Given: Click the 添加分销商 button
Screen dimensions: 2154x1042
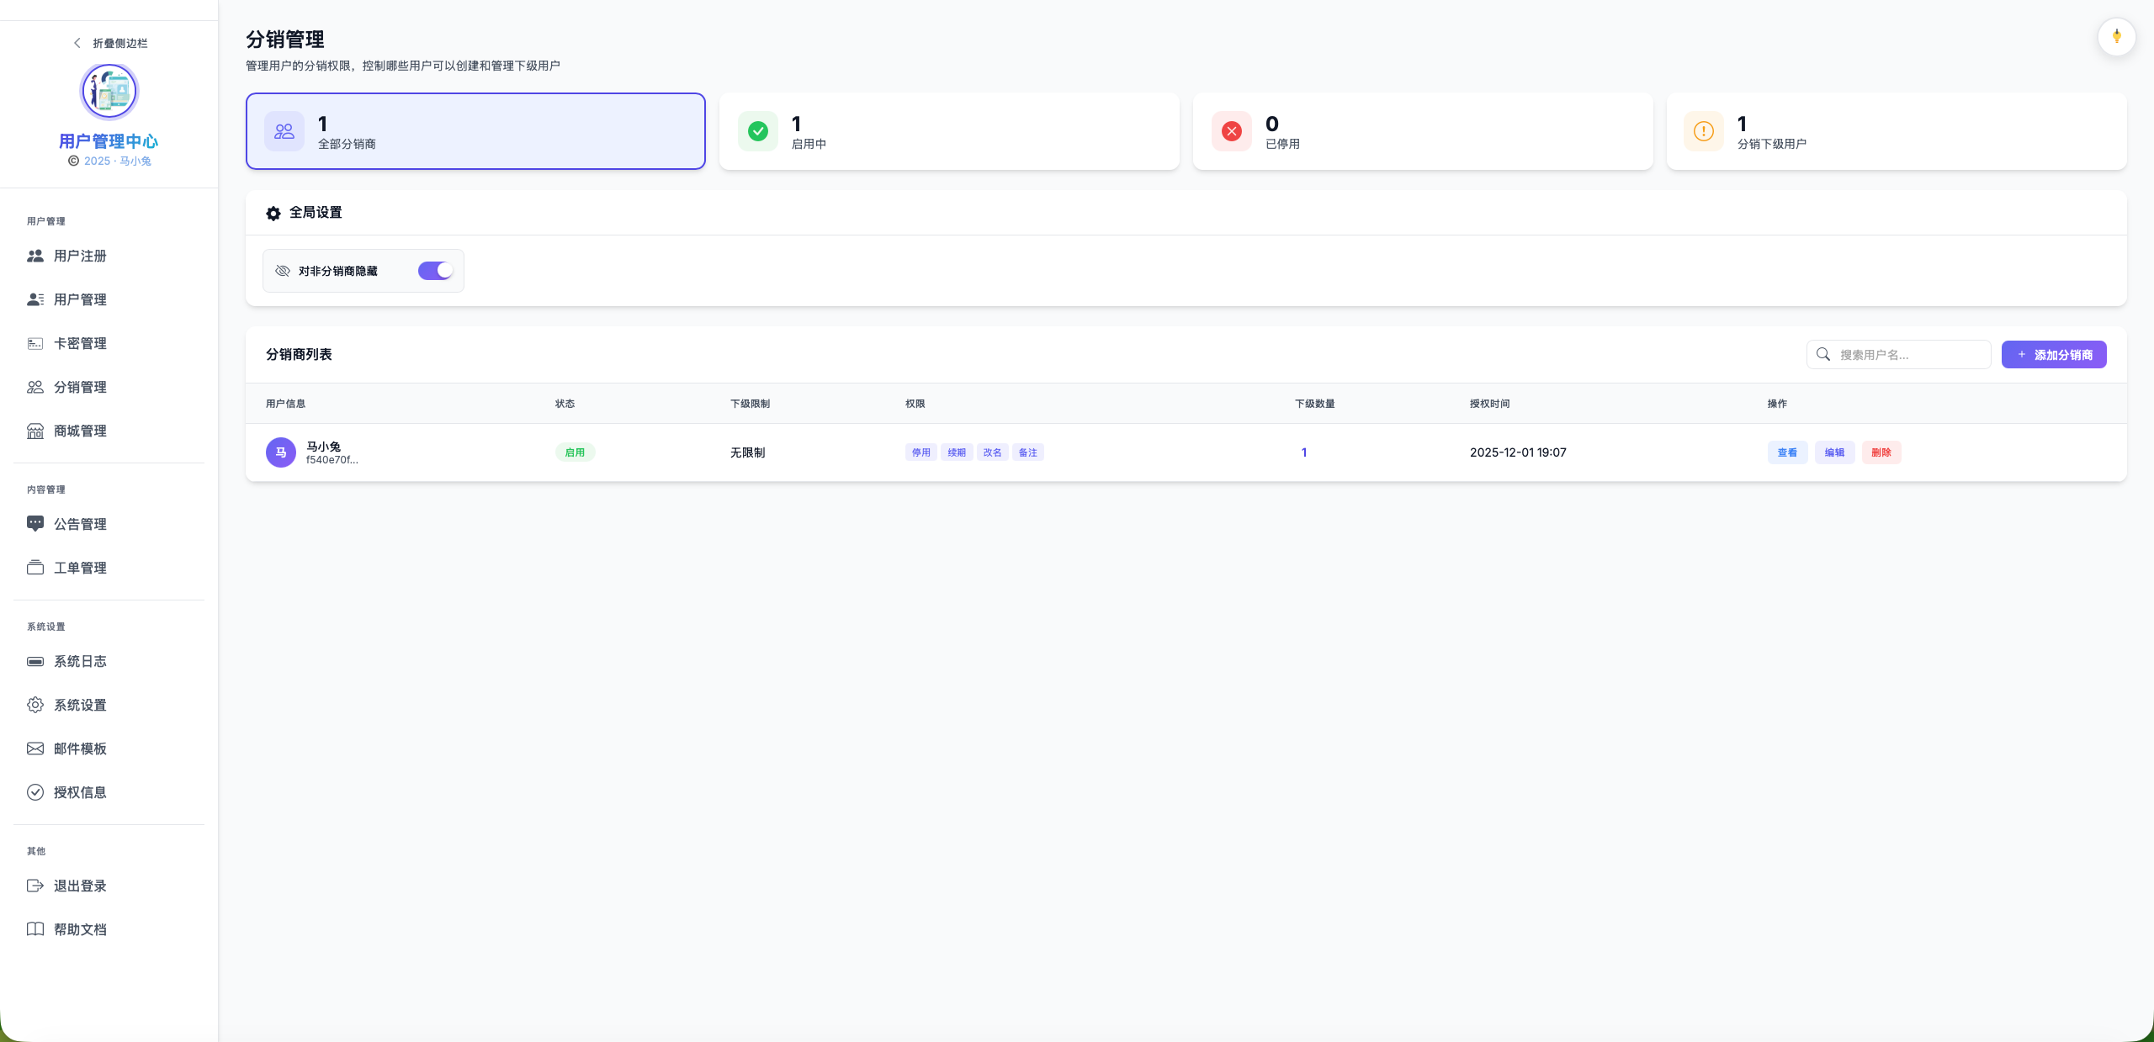Looking at the screenshot, I should click(x=2053, y=355).
